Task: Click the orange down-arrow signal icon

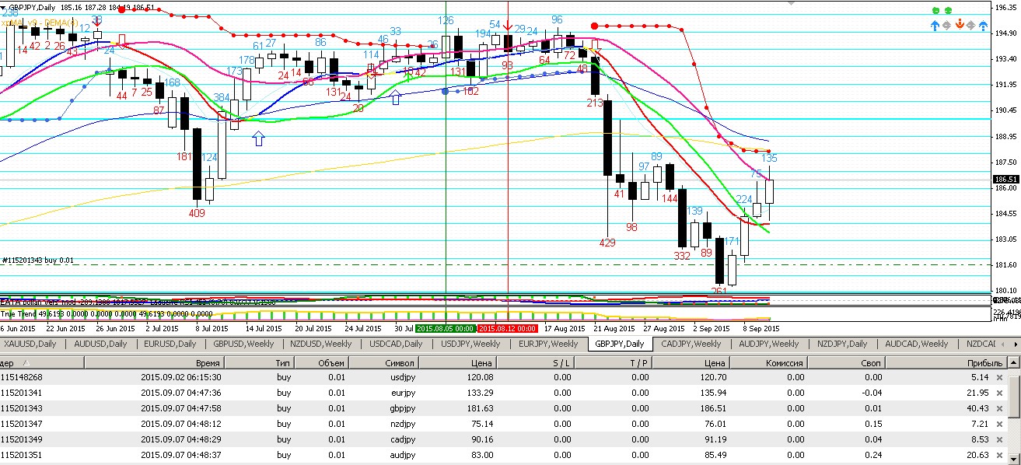Action: point(960,25)
